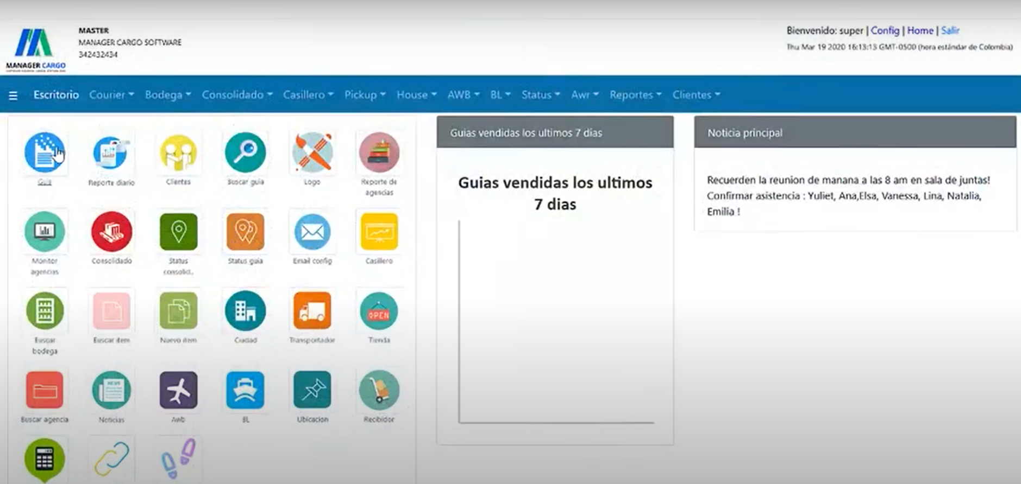Click the green calculator icon
Screen dimensions: 1021x484
tap(45, 460)
